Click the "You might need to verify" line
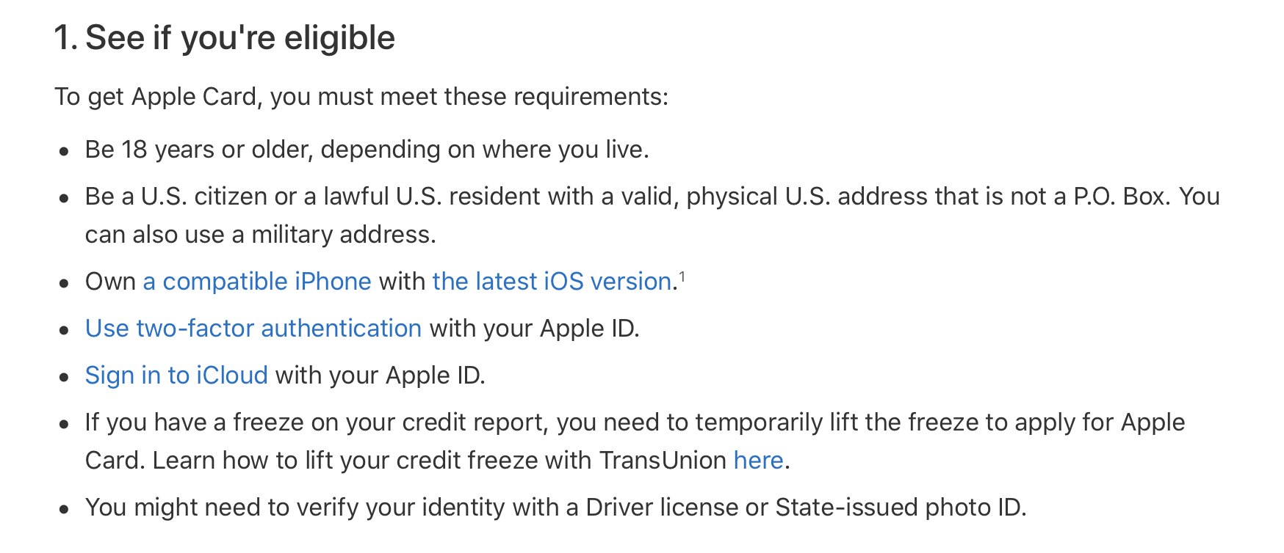 (556, 508)
